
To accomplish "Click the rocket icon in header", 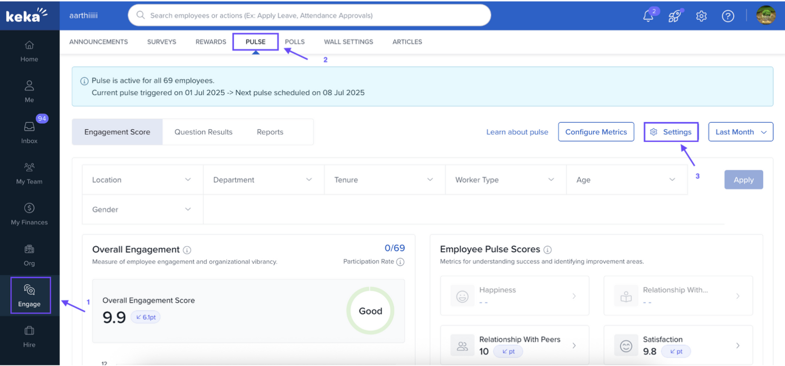I will [674, 16].
